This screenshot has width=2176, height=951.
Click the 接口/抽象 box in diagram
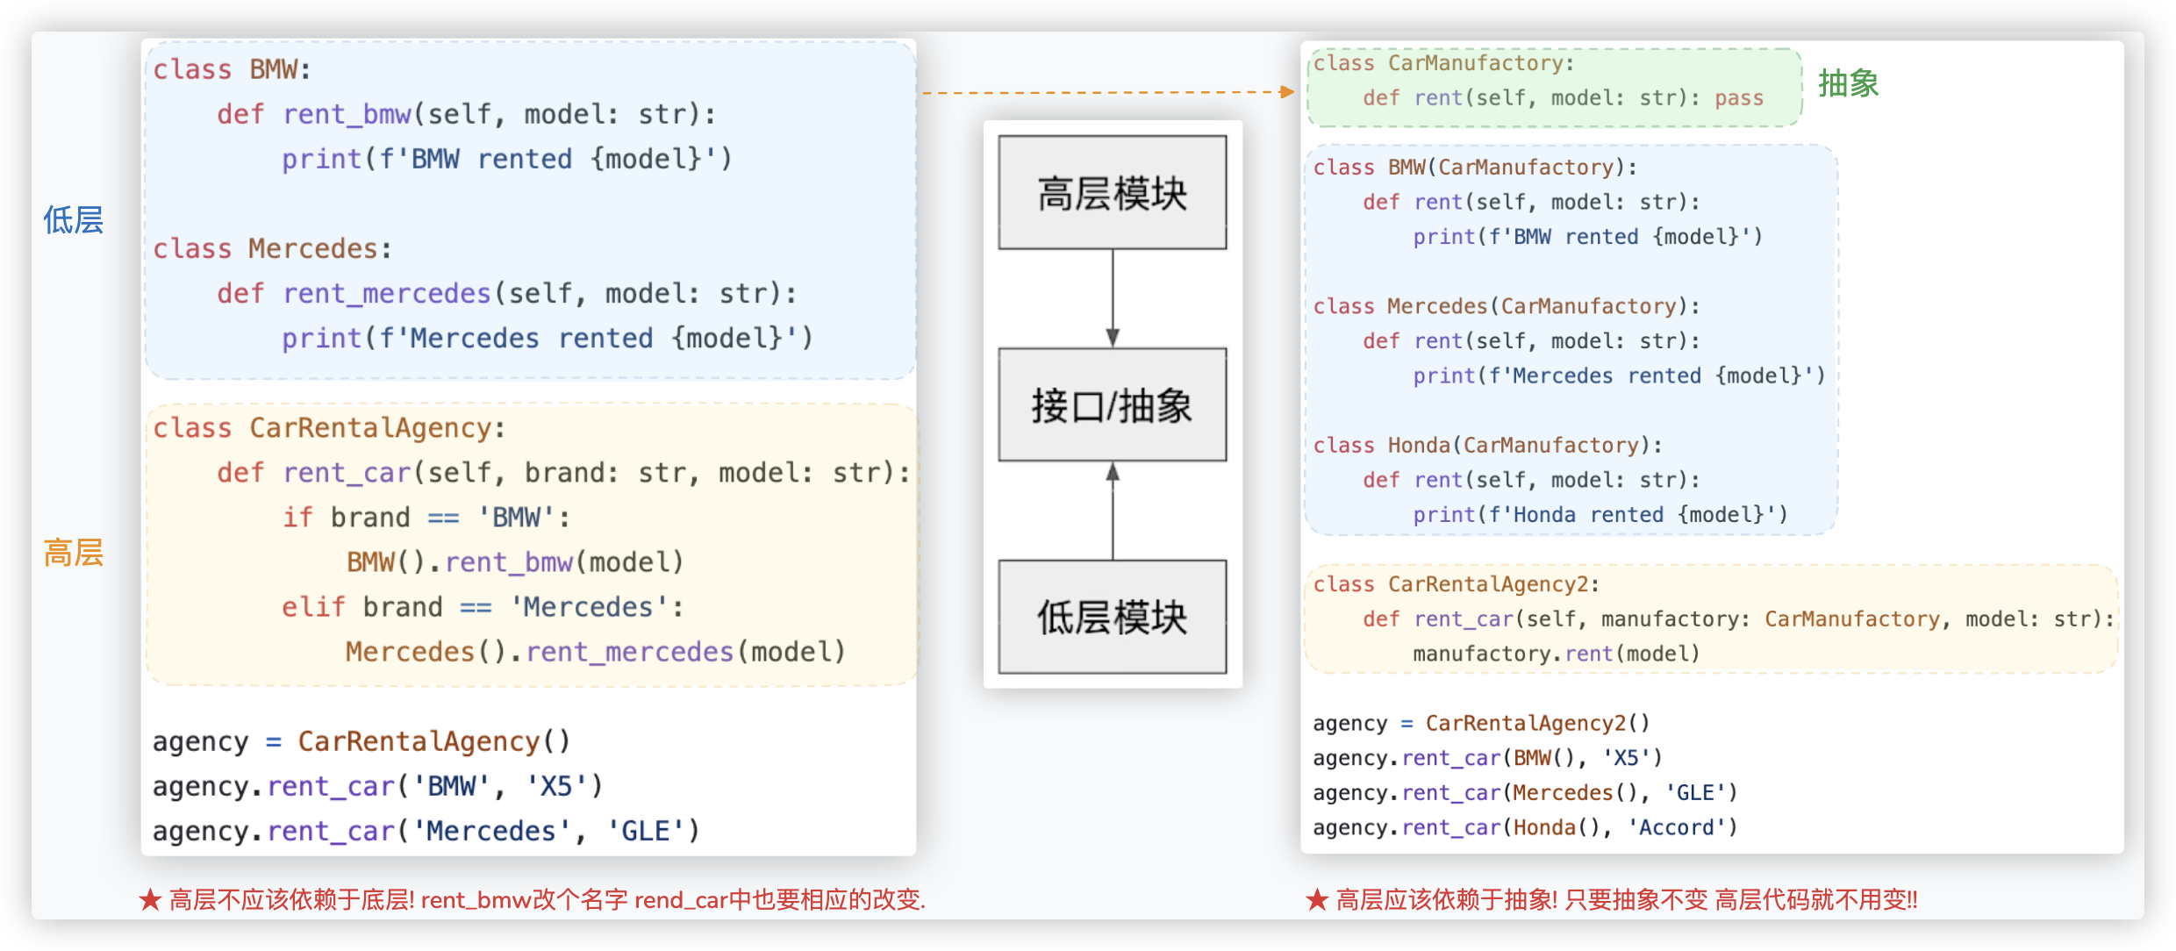pyautogui.click(x=1112, y=405)
